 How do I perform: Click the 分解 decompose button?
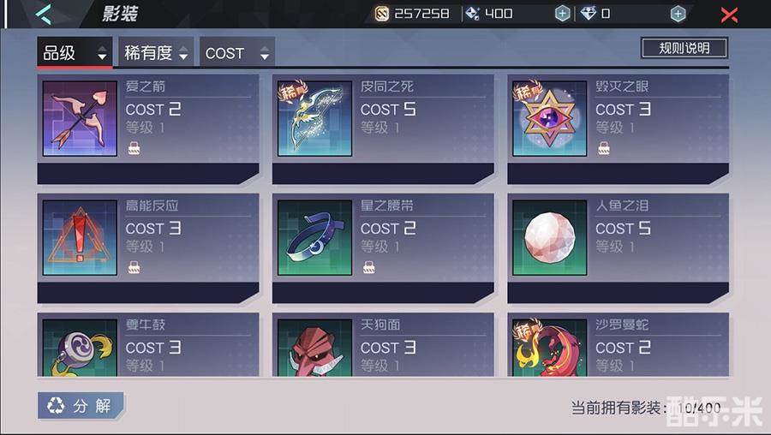(81, 406)
